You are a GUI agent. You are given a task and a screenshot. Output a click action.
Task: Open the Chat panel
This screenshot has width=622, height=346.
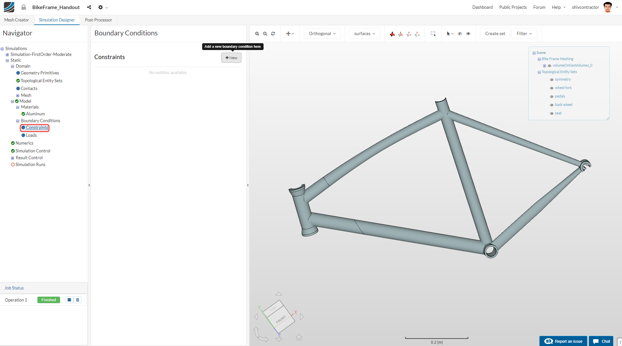(x=601, y=341)
